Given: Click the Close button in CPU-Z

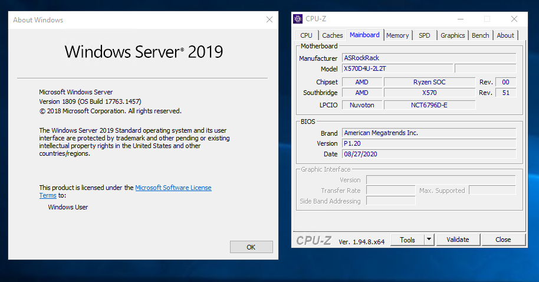Looking at the screenshot, I should pyautogui.click(x=503, y=240).
